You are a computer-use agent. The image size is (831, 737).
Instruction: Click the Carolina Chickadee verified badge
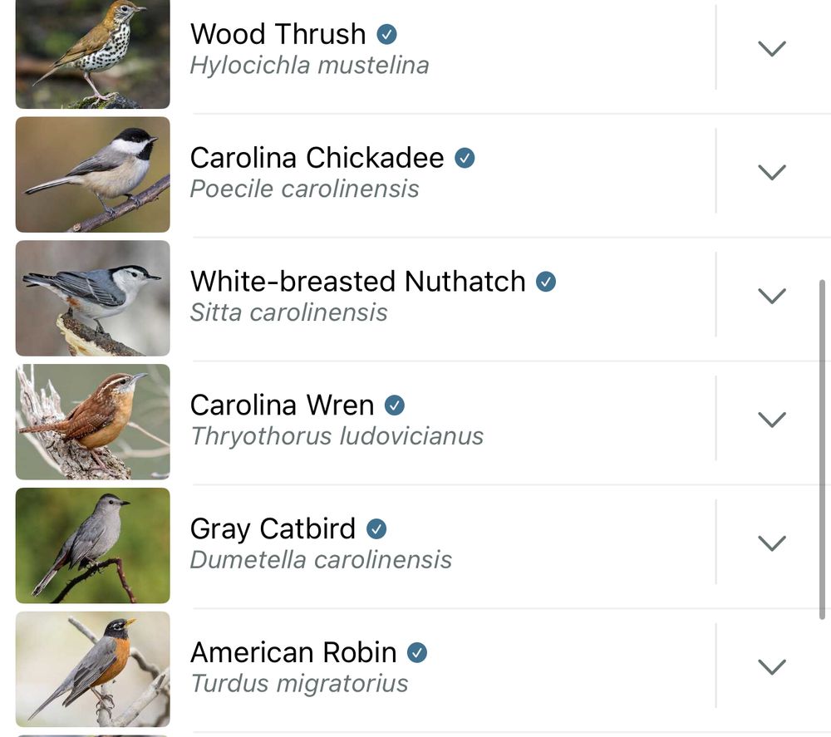click(465, 158)
